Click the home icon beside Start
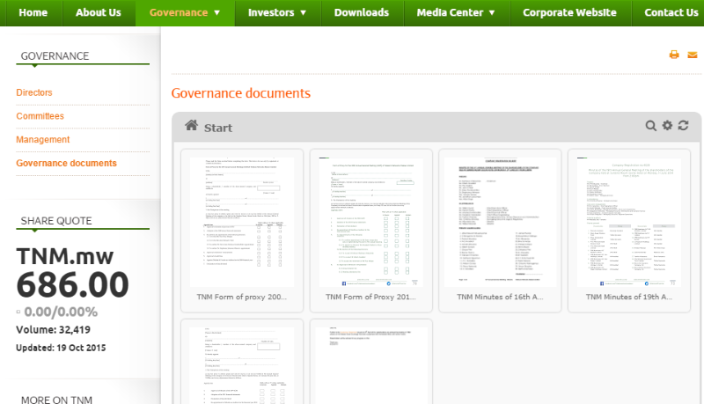The image size is (704, 404). 191,126
